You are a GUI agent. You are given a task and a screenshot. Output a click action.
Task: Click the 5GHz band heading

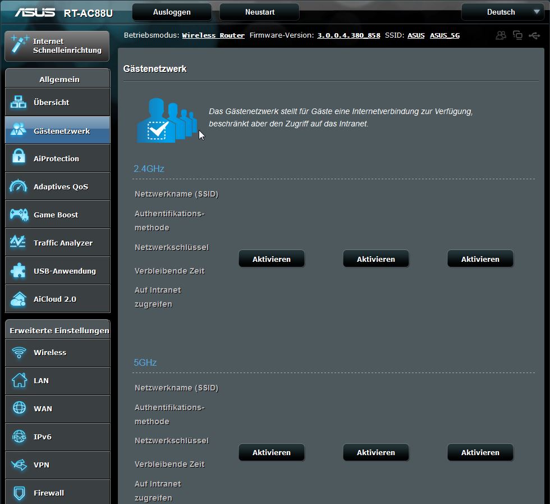tap(145, 362)
